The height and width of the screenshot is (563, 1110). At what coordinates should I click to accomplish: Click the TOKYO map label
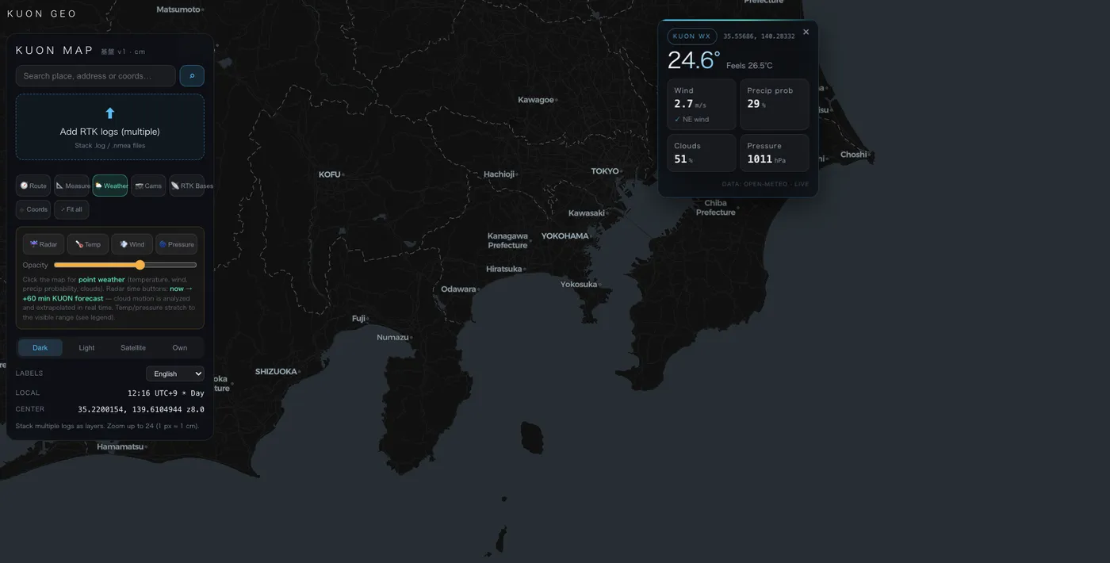pyautogui.click(x=605, y=171)
